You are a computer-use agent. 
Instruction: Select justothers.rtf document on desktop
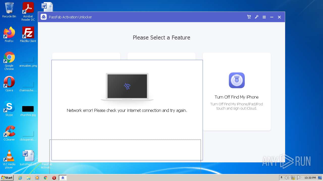coord(28,158)
